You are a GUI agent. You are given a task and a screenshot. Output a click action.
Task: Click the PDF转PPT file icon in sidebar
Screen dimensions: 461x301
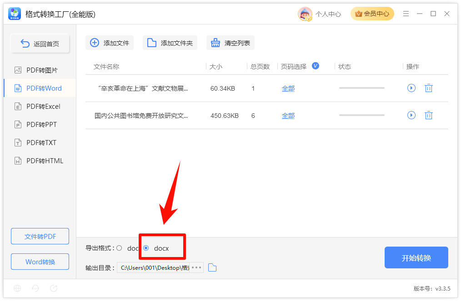18,125
